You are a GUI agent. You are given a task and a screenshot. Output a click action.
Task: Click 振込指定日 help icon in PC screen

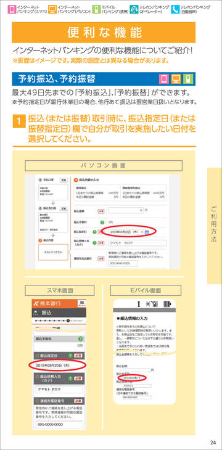pyautogui.click(x=94, y=232)
